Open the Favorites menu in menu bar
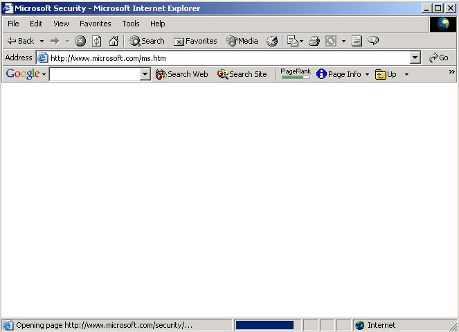 click(95, 24)
